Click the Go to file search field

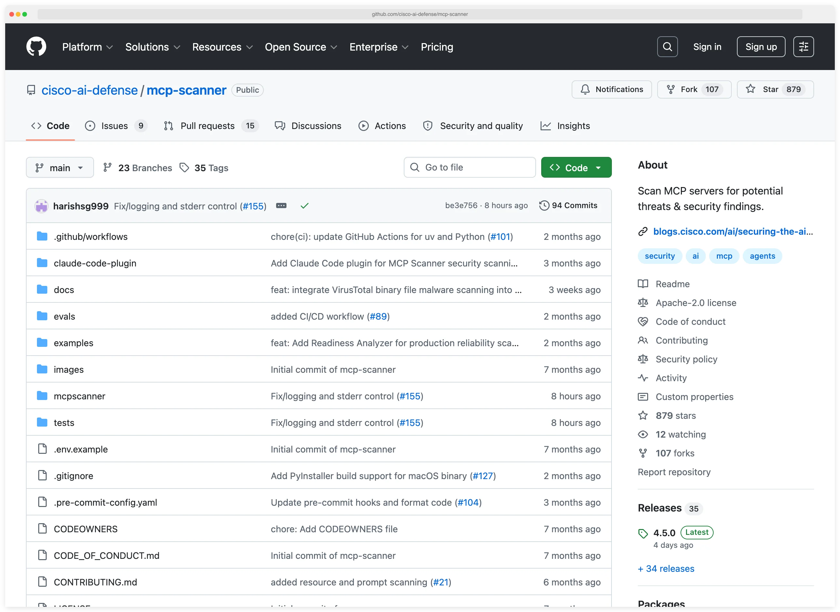470,167
